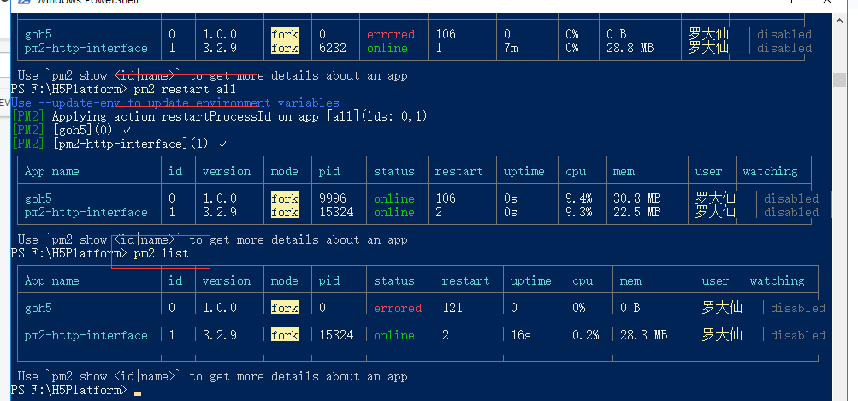Click uptime value 16s
This screenshot has width=858, height=401.
(x=521, y=335)
